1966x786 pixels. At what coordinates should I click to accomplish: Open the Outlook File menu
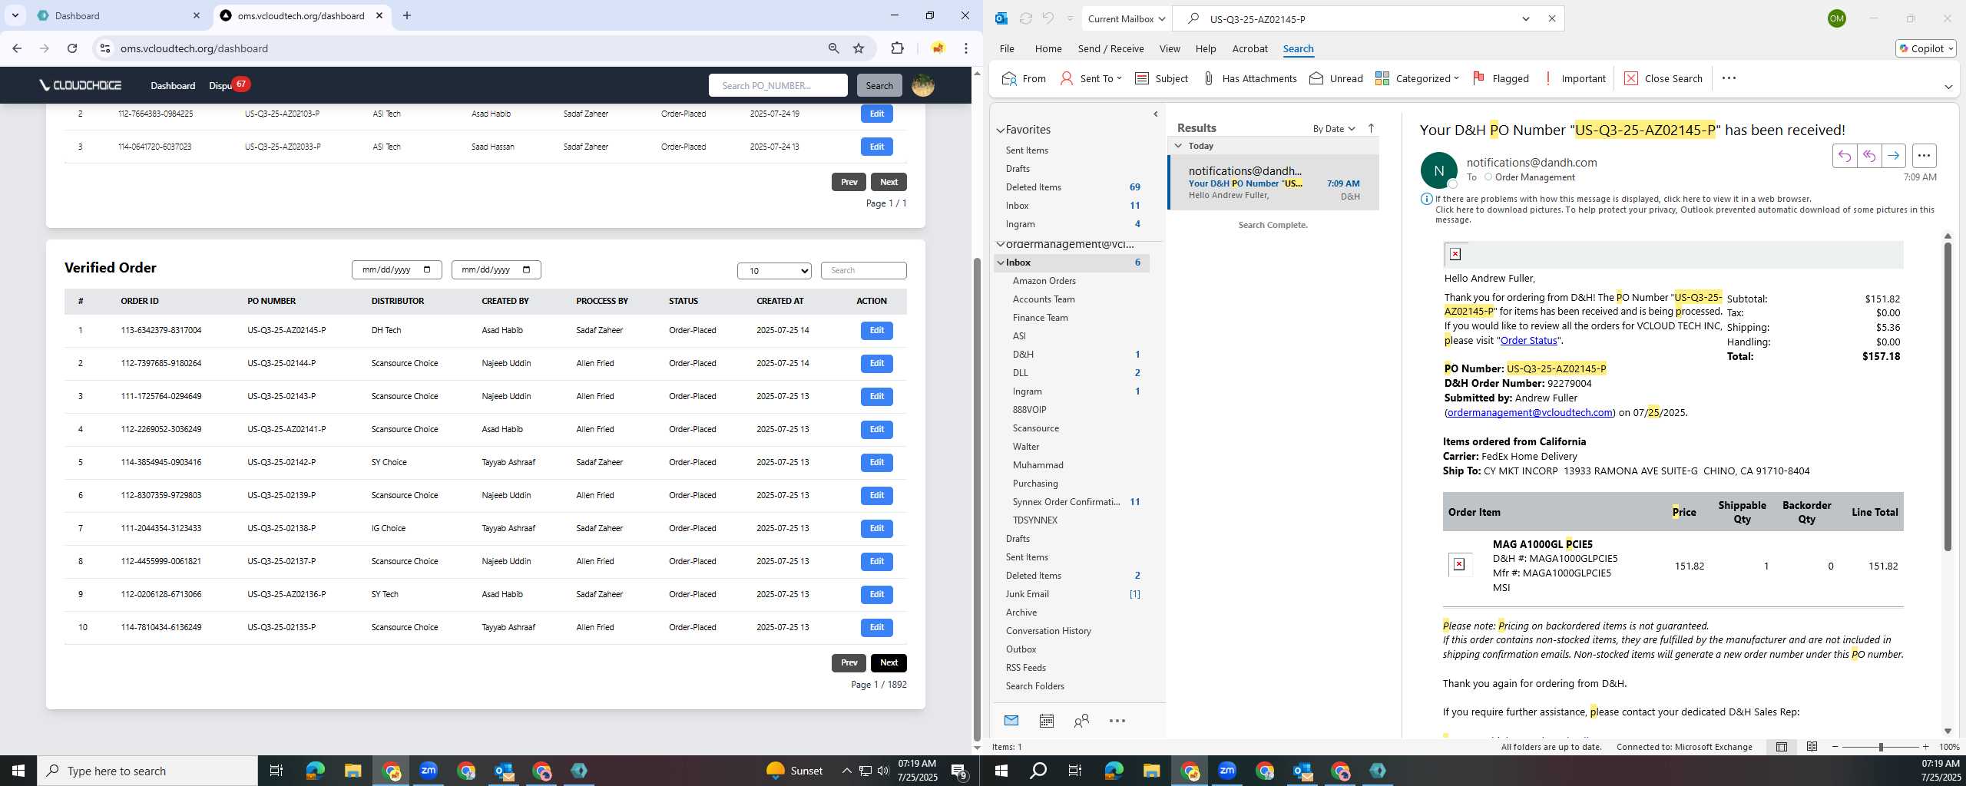1007,48
